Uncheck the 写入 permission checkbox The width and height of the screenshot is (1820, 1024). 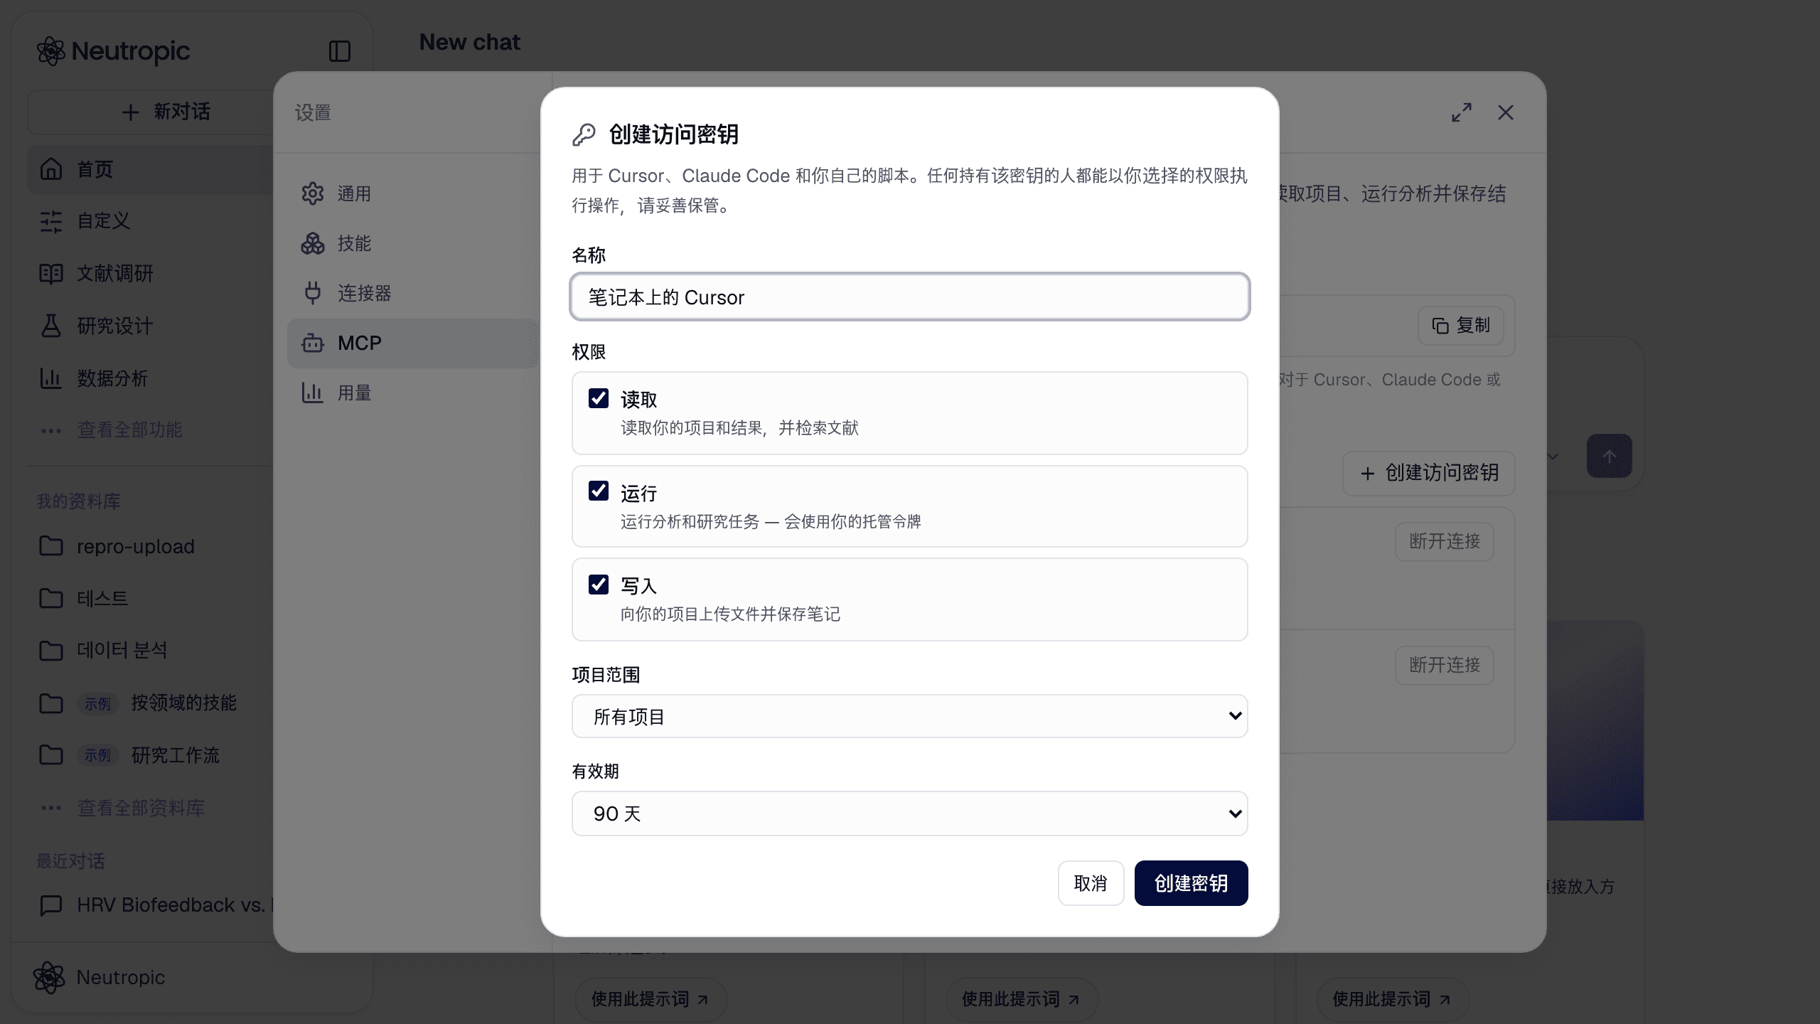[x=599, y=585]
